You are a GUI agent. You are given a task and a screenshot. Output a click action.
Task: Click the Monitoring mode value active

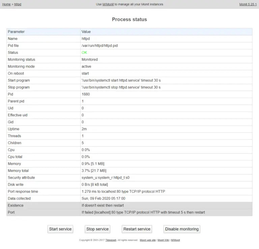click(x=86, y=66)
